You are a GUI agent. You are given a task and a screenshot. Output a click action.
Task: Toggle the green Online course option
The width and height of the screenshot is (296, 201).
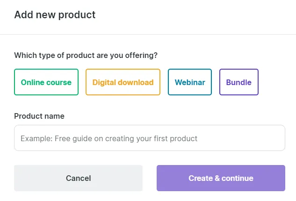point(46,82)
